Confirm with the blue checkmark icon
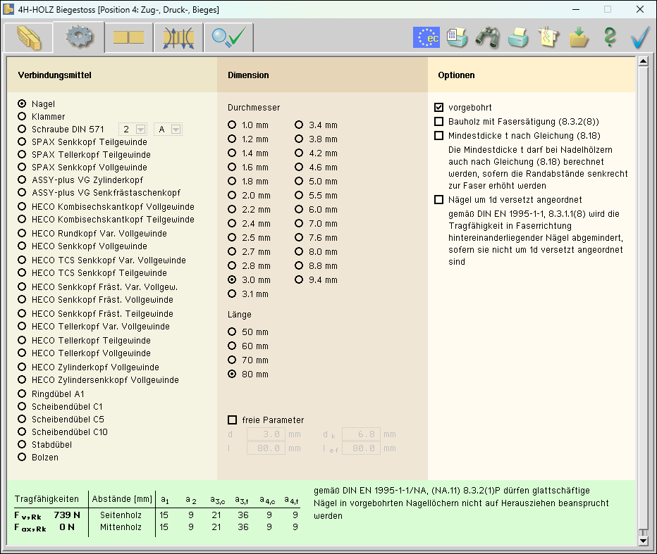This screenshot has height=554, width=657. (x=640, y=37)
